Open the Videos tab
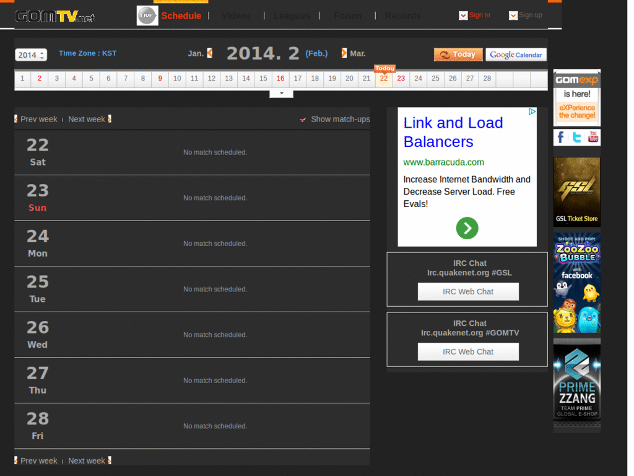Image resolution: width=634 pixels, height=476 pixels. pyautogui.click(x=236, y=15)
